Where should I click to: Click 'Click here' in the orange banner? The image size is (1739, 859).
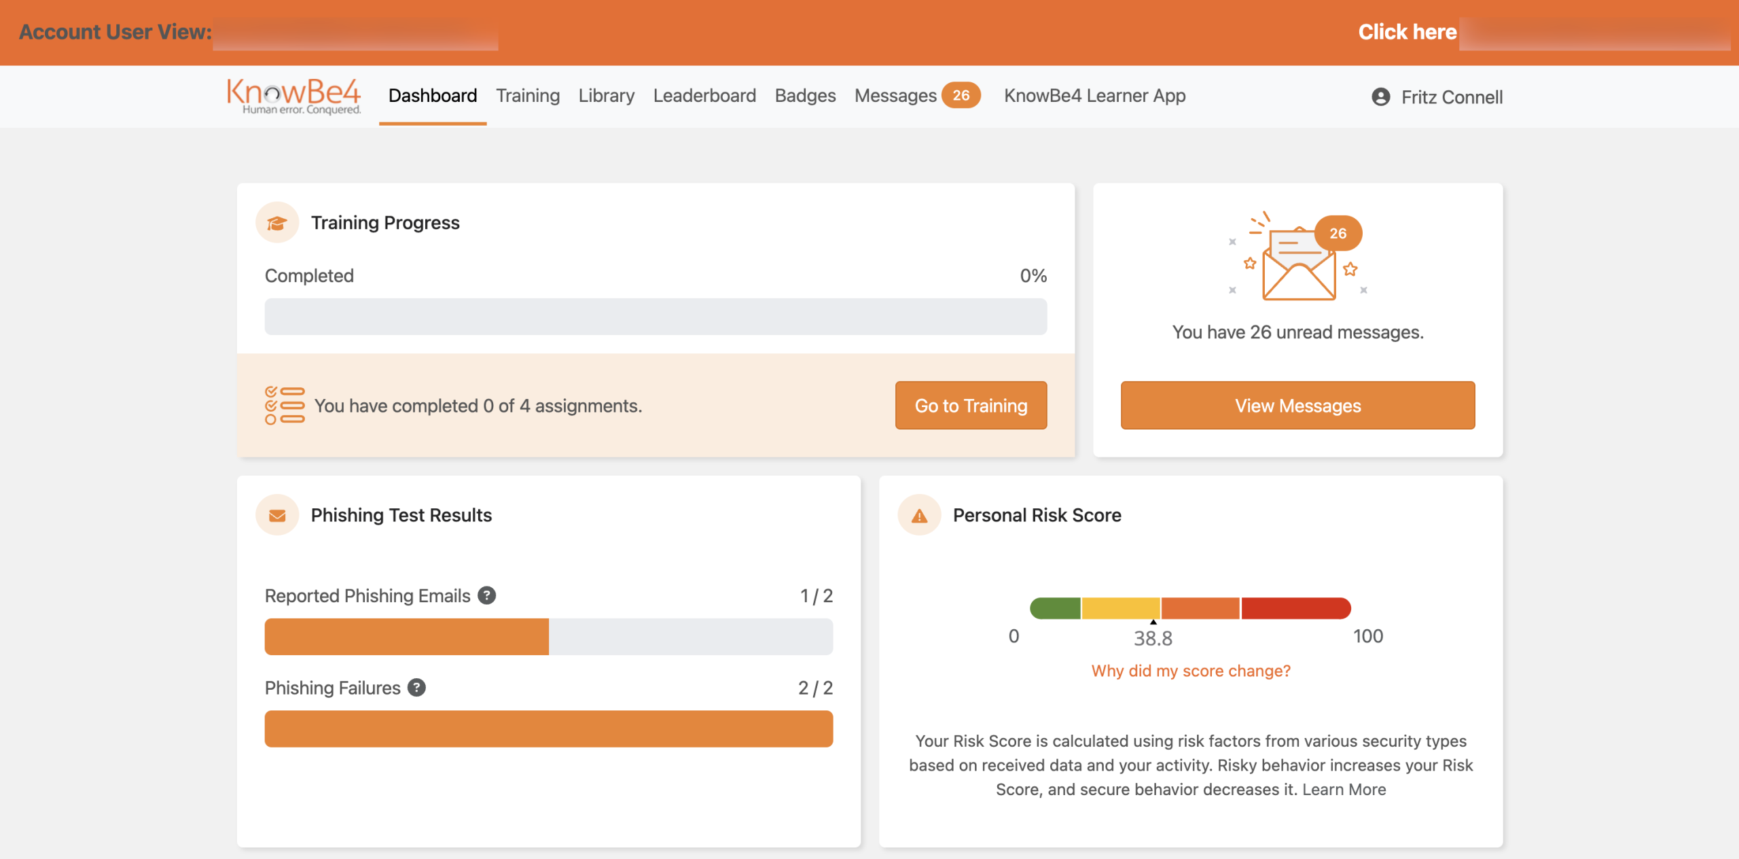point(1408,32)
